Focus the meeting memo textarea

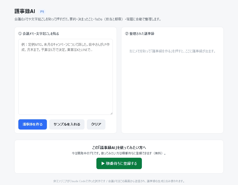(65, 77)
